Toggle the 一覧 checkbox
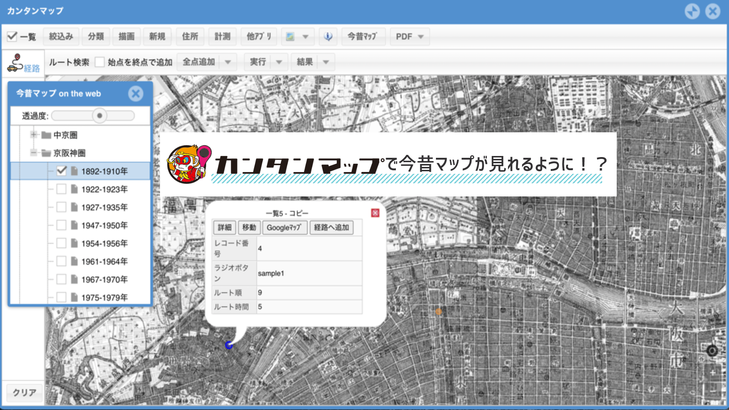The height and width of the screenshot is (410, 729). tap(12, 36)
